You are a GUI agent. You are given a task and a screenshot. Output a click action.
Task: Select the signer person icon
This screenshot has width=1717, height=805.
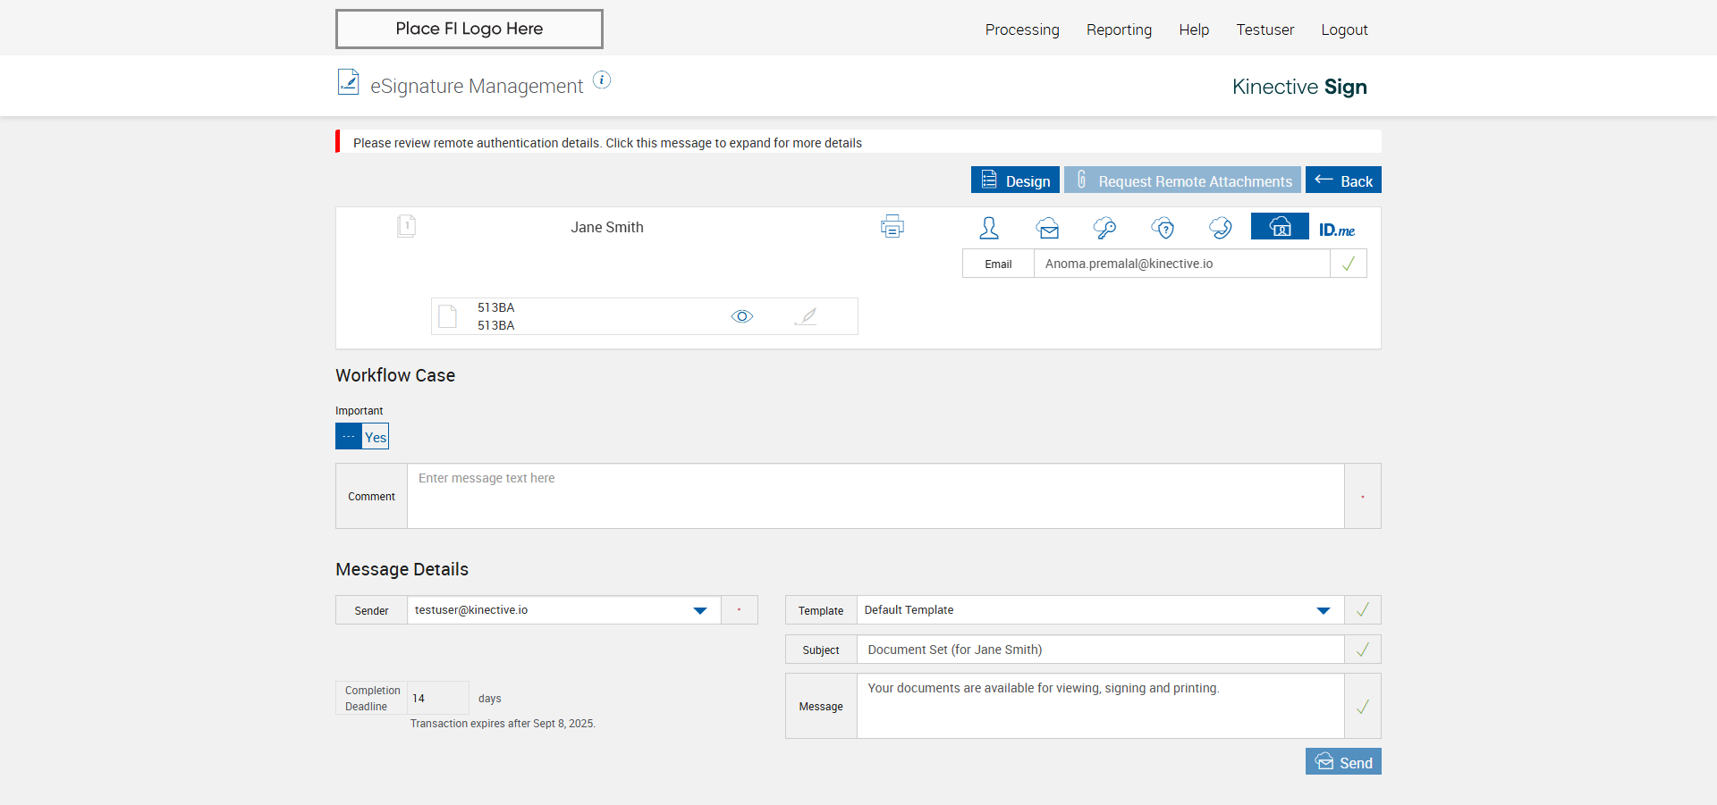pos(989,228)
